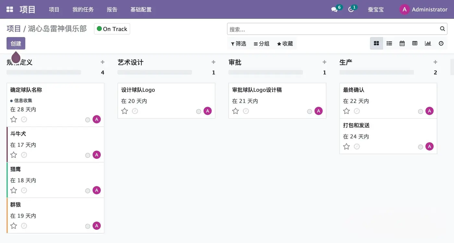Open the activities notification panel
Image resolution: width=454 pixels, height=243 pixels.
(350, 9)
